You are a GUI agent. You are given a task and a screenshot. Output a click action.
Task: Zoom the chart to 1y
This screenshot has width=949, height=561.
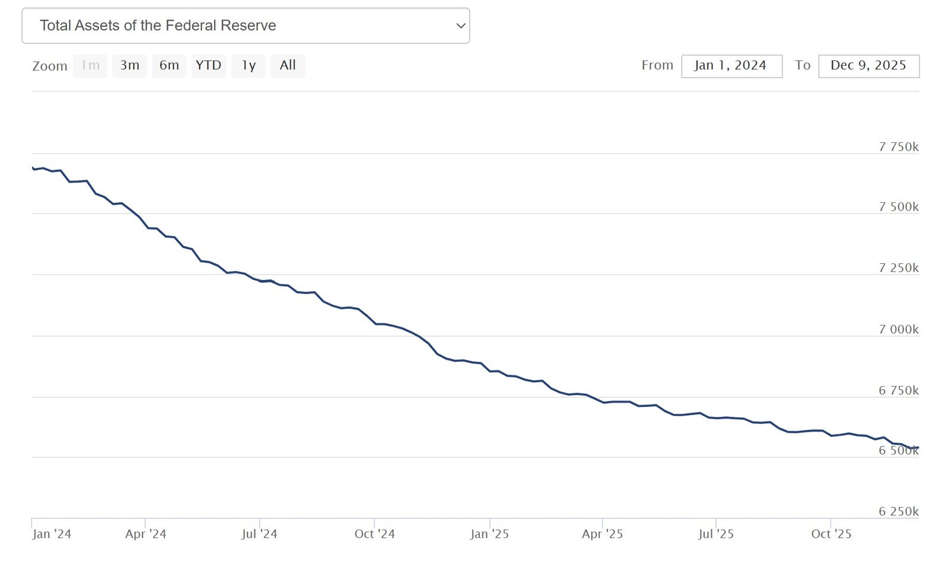click(x=249, y=65)
